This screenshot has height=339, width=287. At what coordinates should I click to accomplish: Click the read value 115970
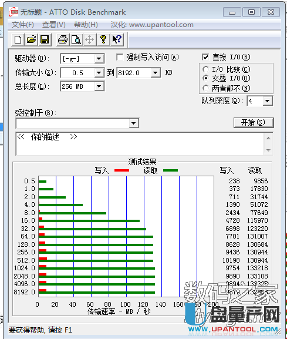point(257,220)
